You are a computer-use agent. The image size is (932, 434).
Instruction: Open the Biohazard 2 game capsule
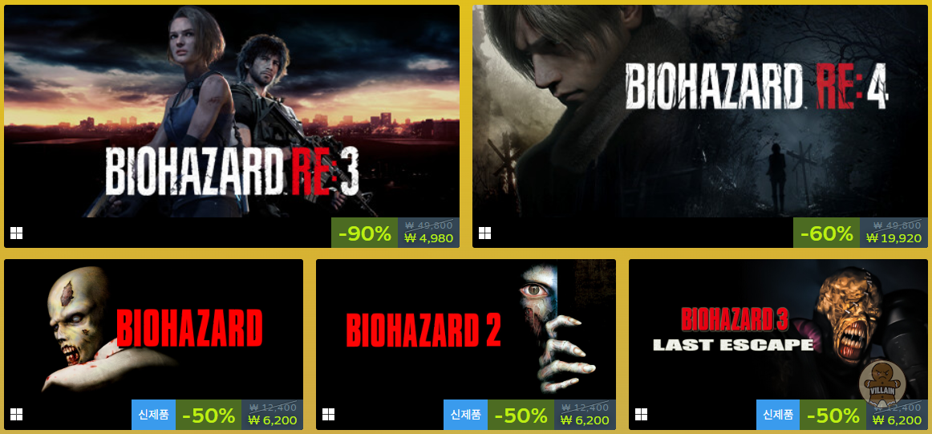465,330
